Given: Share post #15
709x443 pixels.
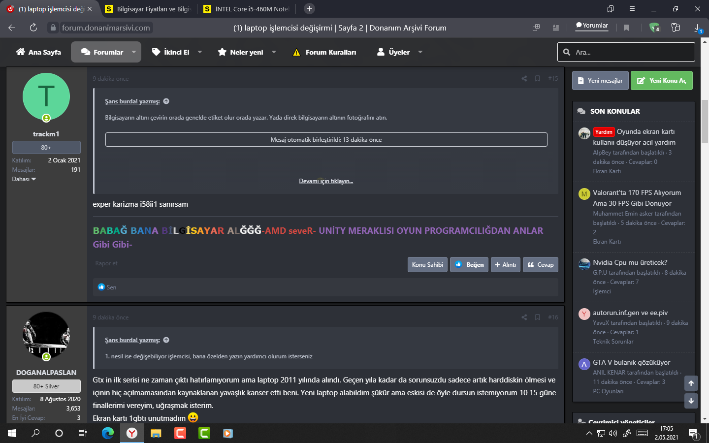Looking at the screenshot, I should pyautogui.click(x=524, y=79).
